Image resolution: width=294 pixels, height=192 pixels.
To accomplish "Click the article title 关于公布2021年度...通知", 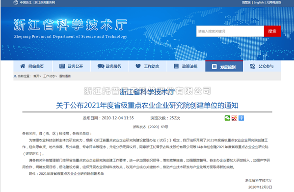I will (147, 106).
